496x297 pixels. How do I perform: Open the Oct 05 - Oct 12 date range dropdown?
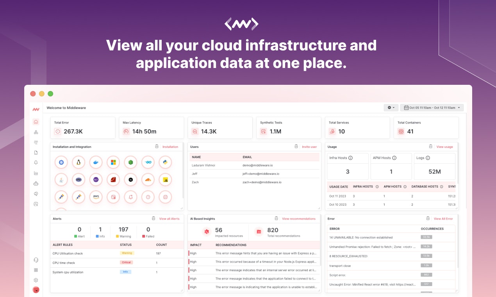tap(432, 107)
